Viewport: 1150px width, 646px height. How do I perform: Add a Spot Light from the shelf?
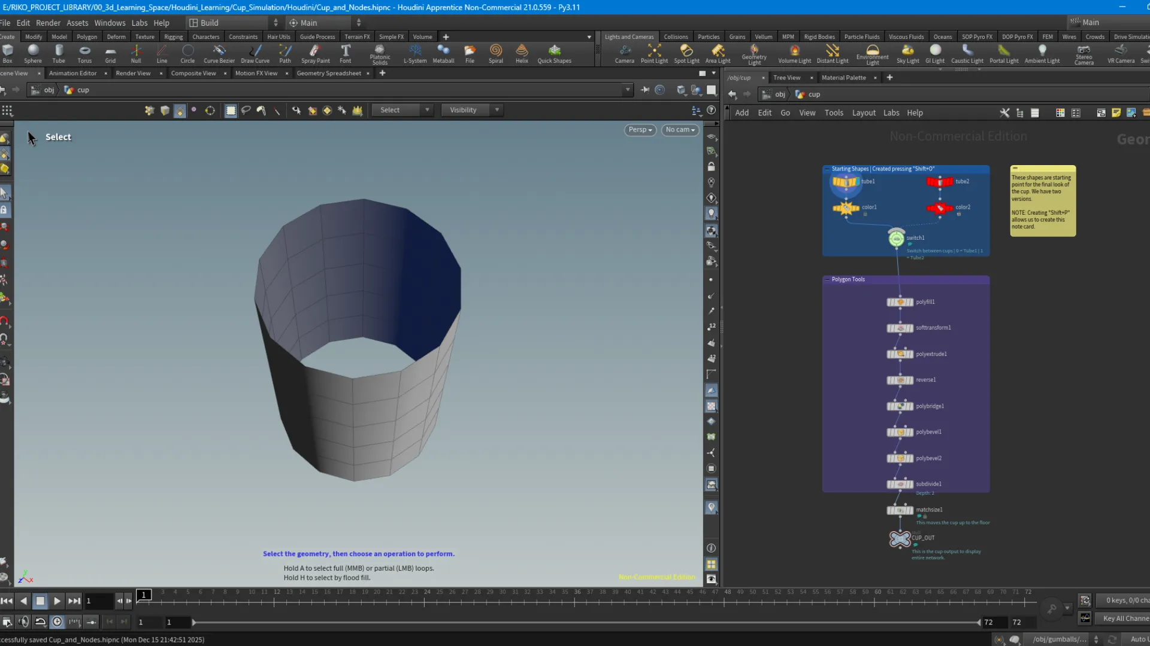pyautogui.click(x=686, y=53)
